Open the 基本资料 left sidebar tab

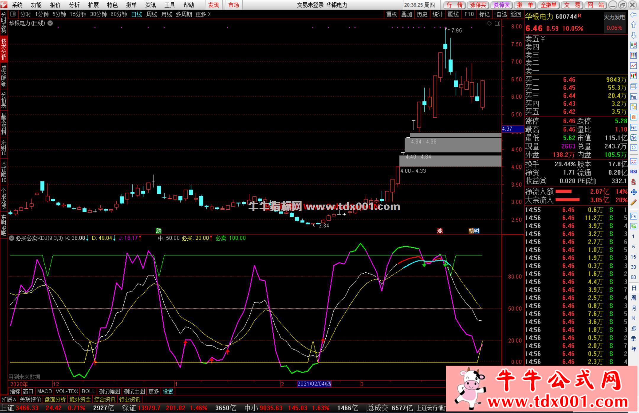pyautogui.click(x=4, y=123)
